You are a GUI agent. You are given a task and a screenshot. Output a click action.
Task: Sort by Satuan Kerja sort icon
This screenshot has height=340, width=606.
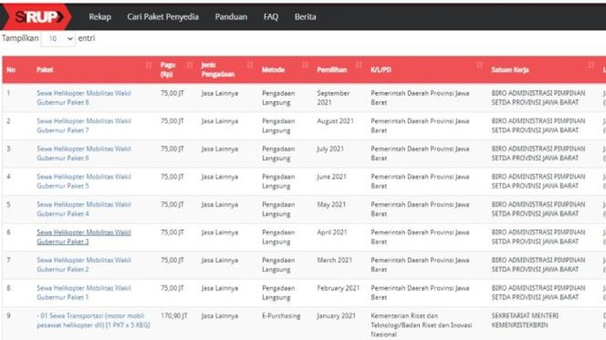tap(591, 65)
